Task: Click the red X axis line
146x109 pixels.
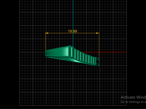Action: (x=104, y=52)
